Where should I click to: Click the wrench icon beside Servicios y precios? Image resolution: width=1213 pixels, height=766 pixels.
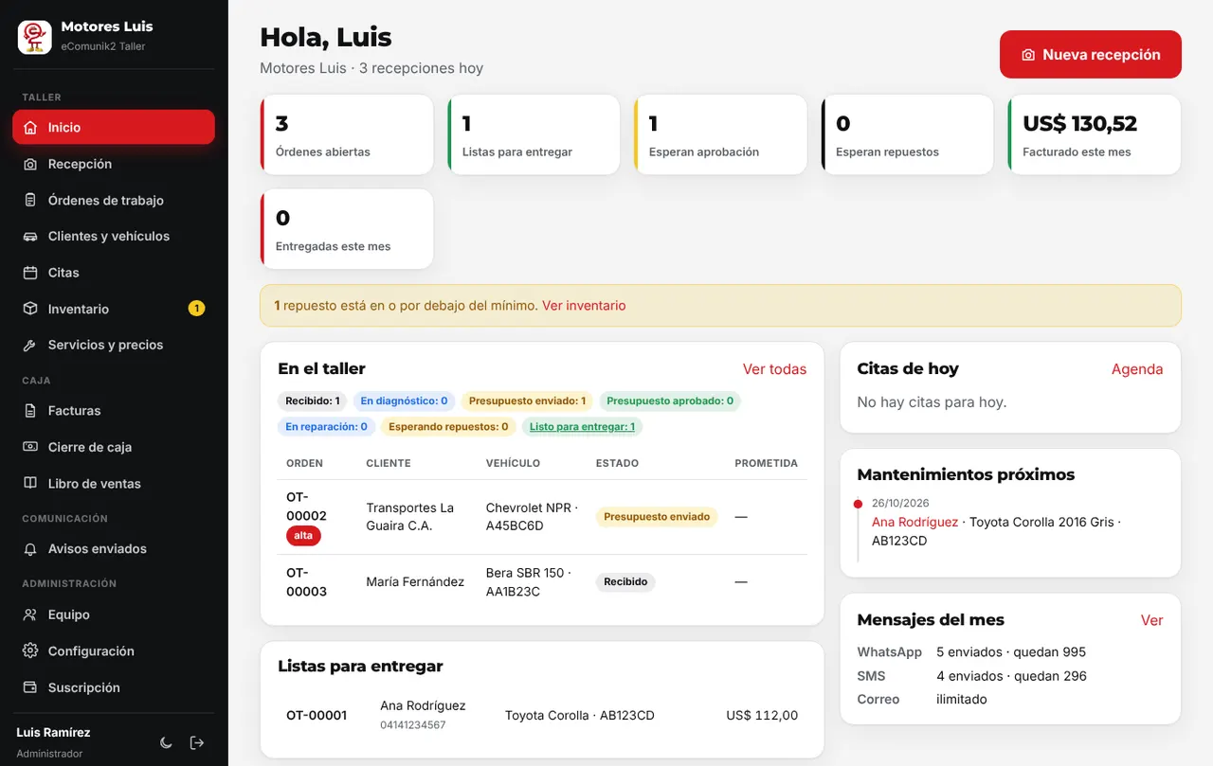[30, 346]
